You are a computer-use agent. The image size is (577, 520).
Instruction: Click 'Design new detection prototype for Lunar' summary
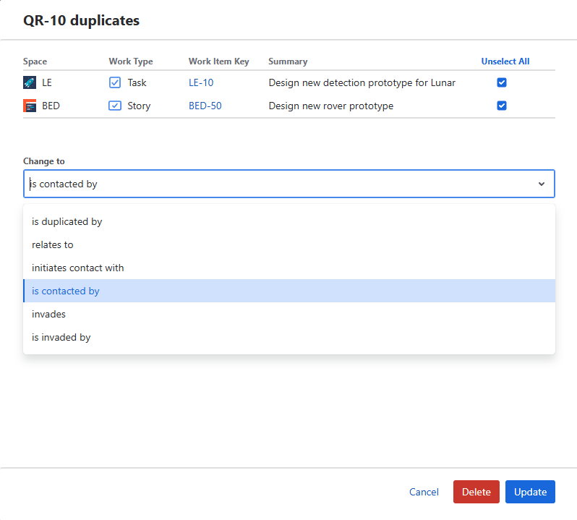click(x=362, y=82)
